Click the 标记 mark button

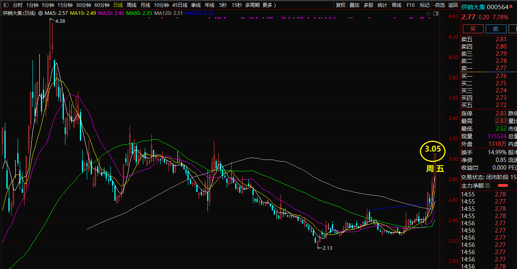pyautogui.click(x=424, y=5)
